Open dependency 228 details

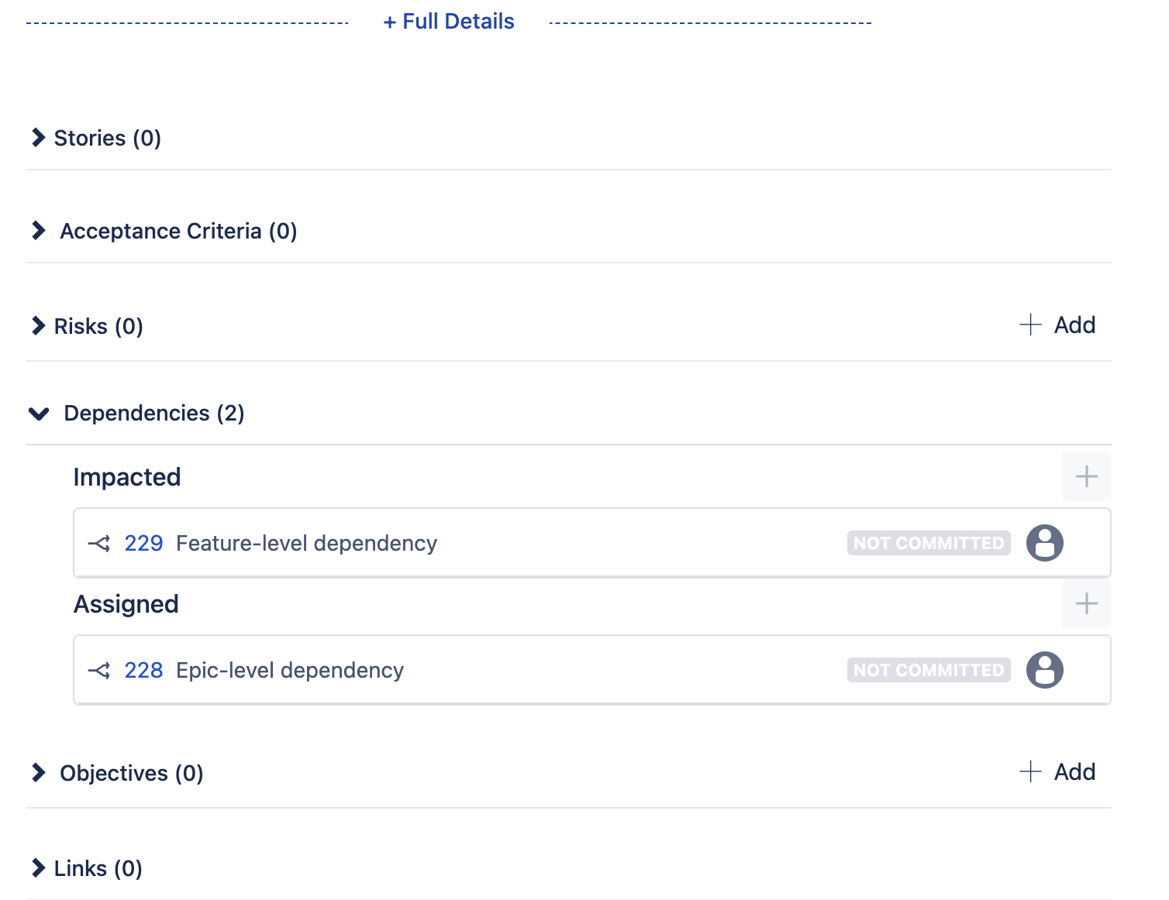[143, 670]
